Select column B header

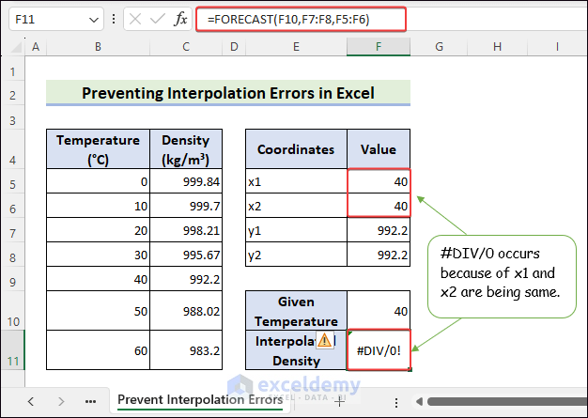(98, 47)
